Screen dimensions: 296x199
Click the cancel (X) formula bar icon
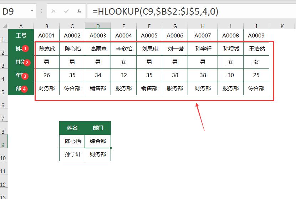[x=53, y=11]
